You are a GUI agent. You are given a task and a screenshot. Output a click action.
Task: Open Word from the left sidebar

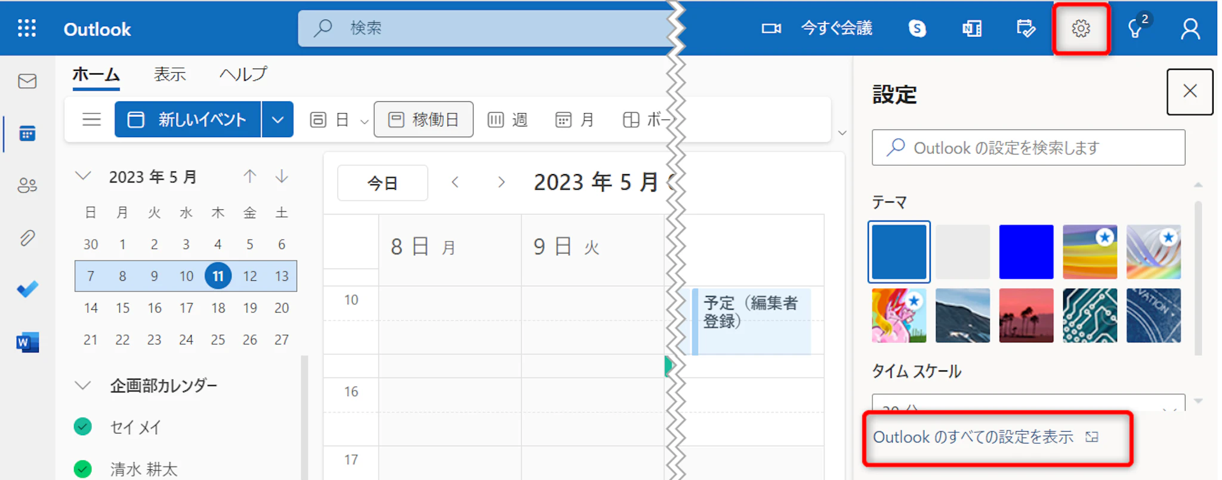pyautogui.click(x=27, y=342)
